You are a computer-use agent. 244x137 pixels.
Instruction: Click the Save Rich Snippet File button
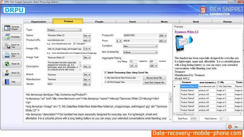tap(154, 83)
